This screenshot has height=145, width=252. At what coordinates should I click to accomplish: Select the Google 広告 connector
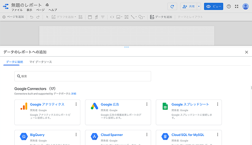[118, 112]
